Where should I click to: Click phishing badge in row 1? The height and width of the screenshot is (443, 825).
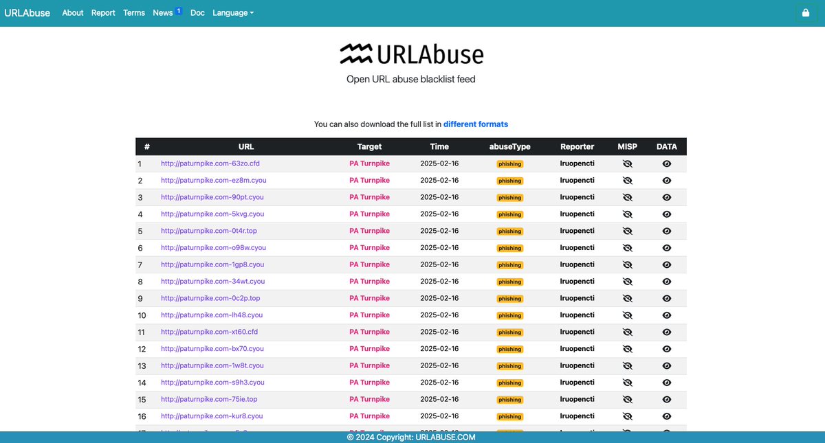click(x=510, y=164)
